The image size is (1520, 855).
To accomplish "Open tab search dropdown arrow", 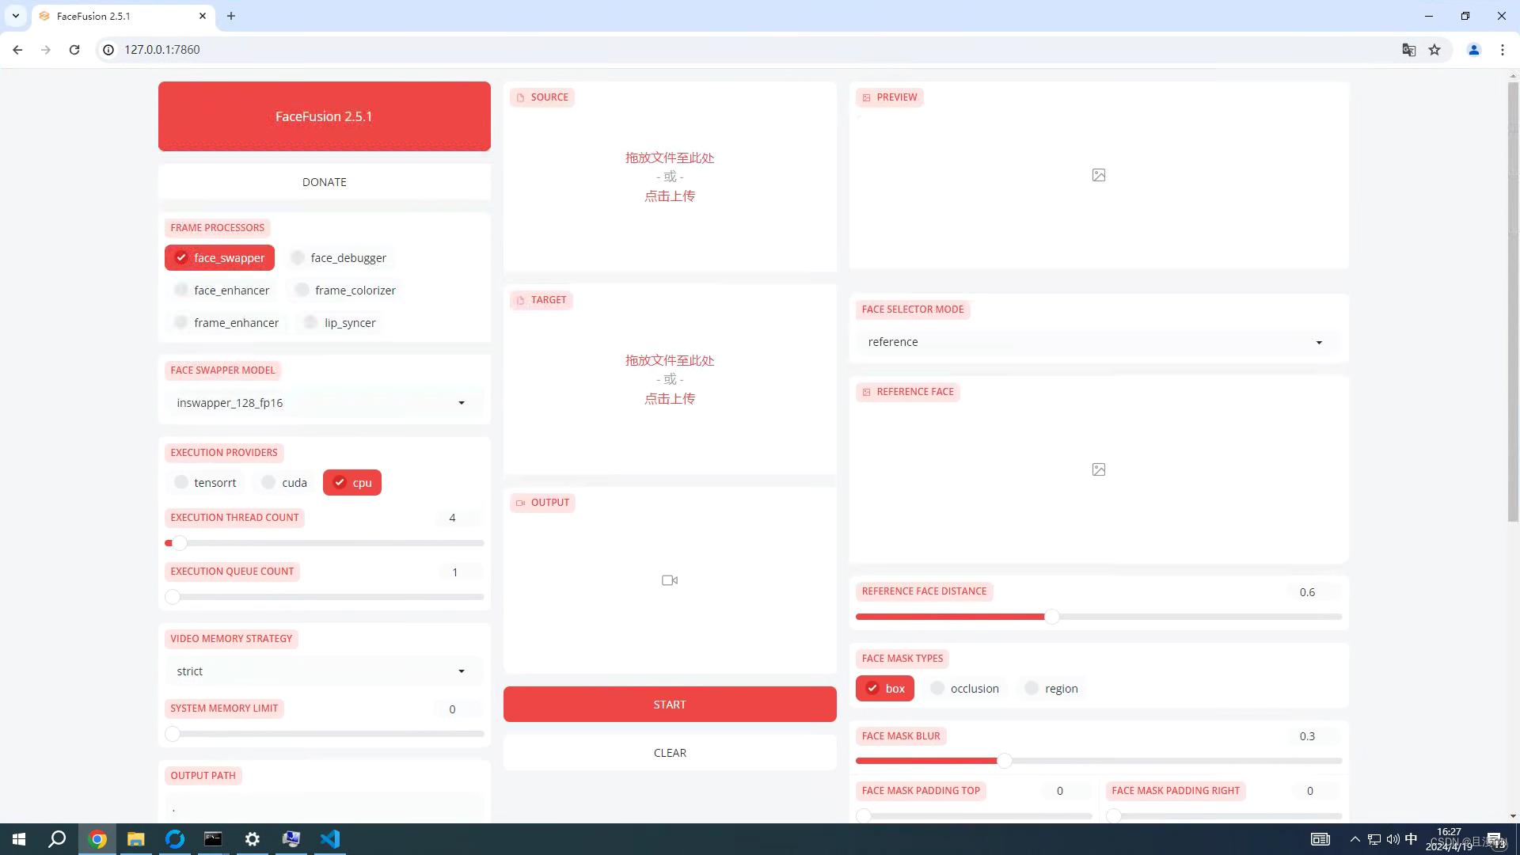I will pos(16,16).
